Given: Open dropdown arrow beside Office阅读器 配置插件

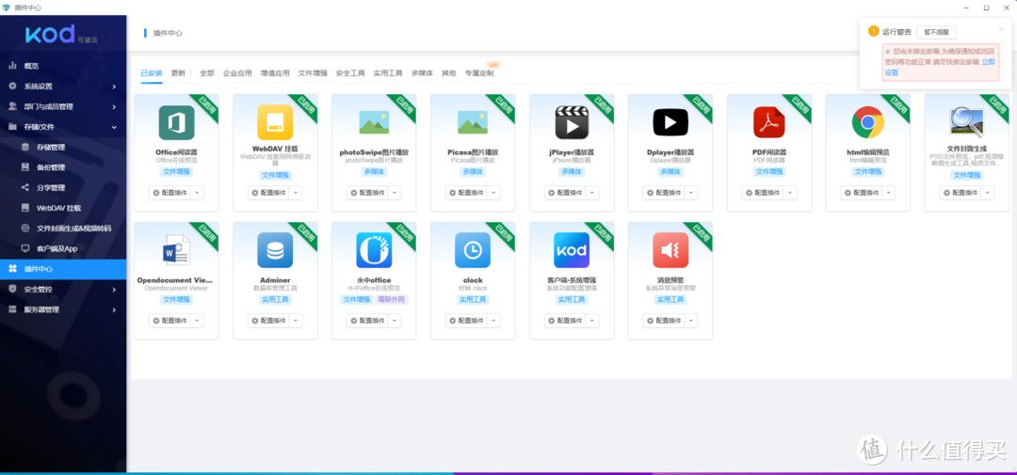Looking at the screenshot, I should click(197, 193).
